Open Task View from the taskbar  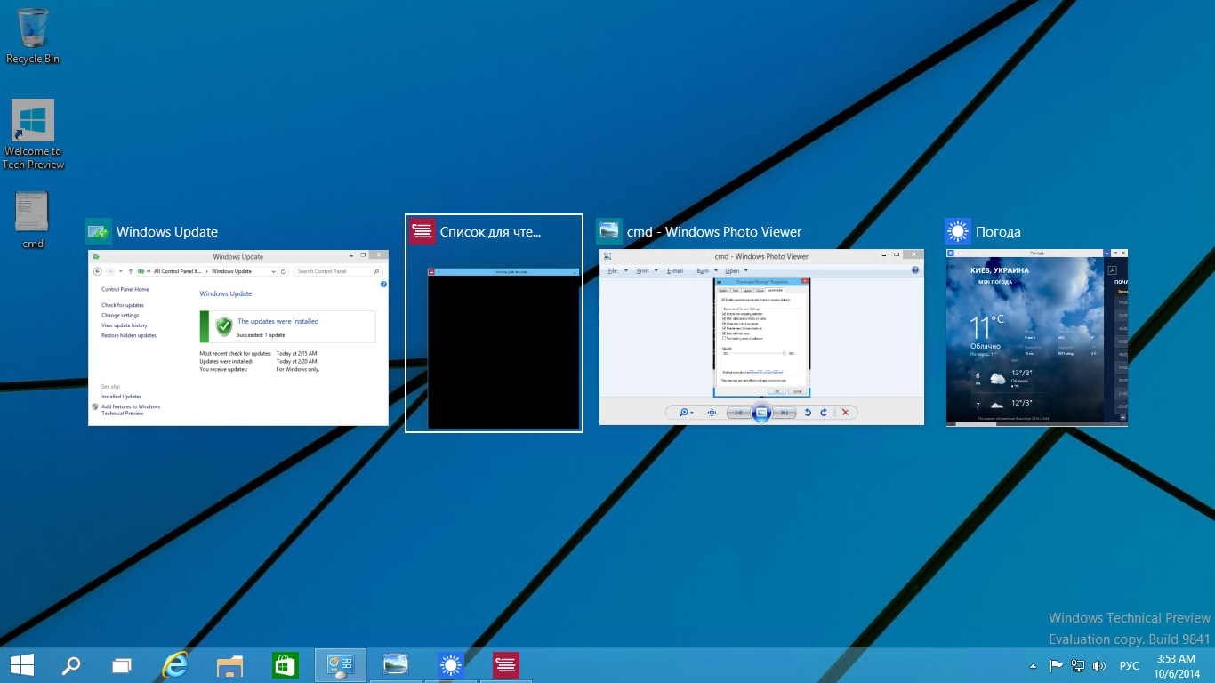click(x=122, y=665)
